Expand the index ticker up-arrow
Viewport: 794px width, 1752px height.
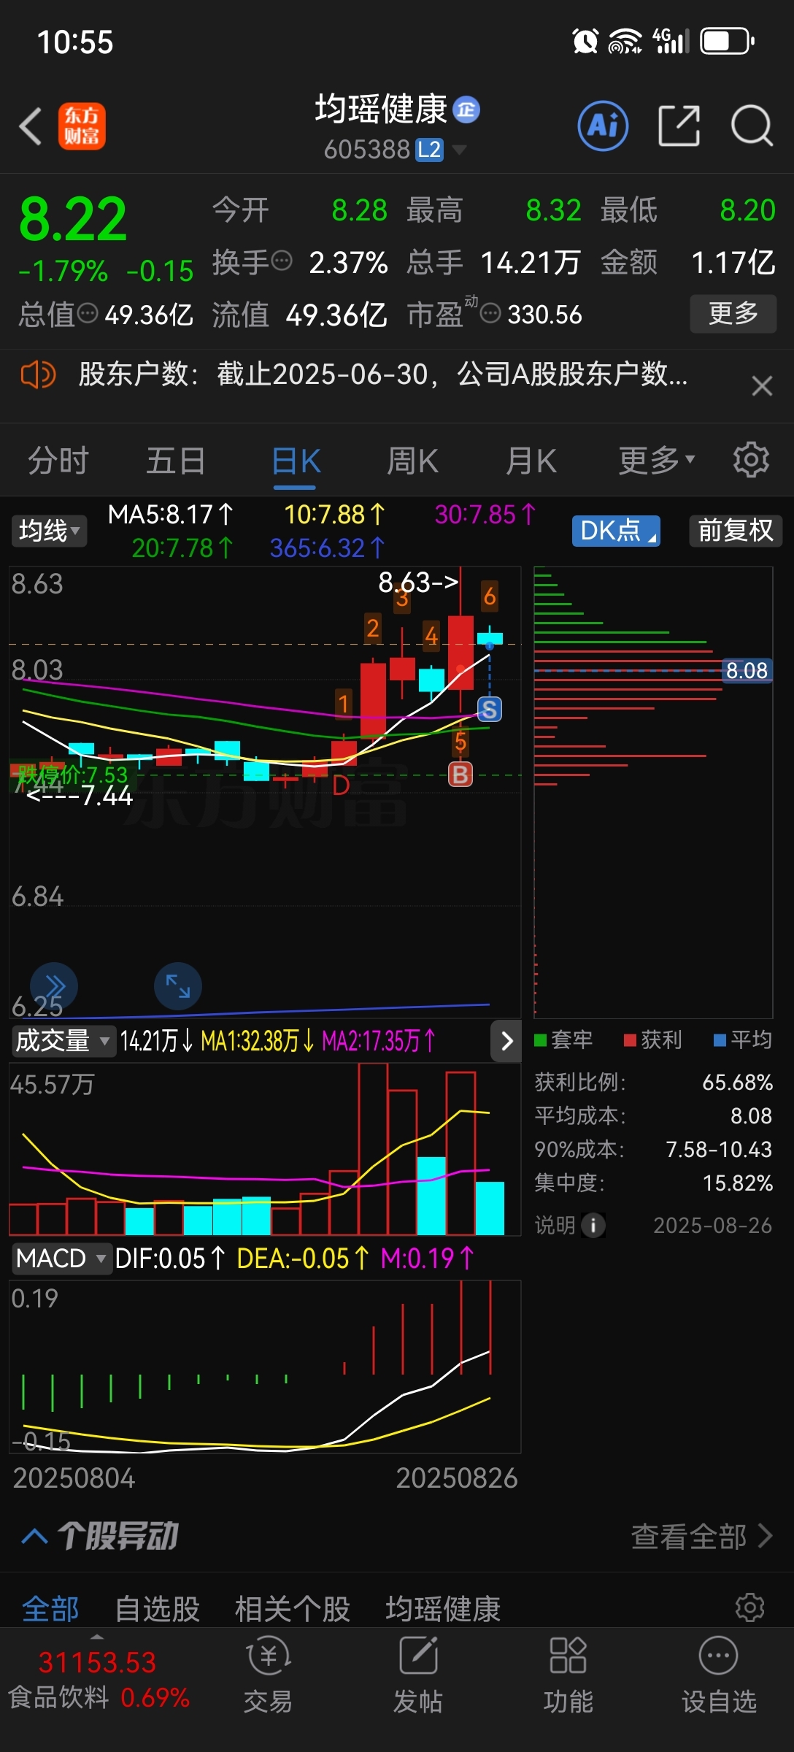tap(97, 1637)
